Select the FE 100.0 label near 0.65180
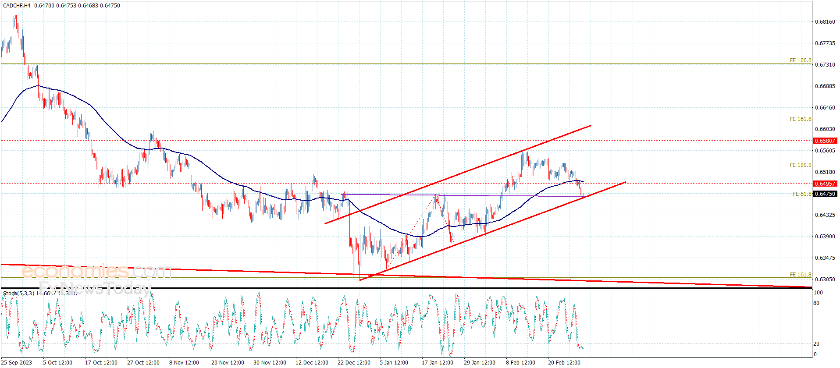 [x=801, y=165]
